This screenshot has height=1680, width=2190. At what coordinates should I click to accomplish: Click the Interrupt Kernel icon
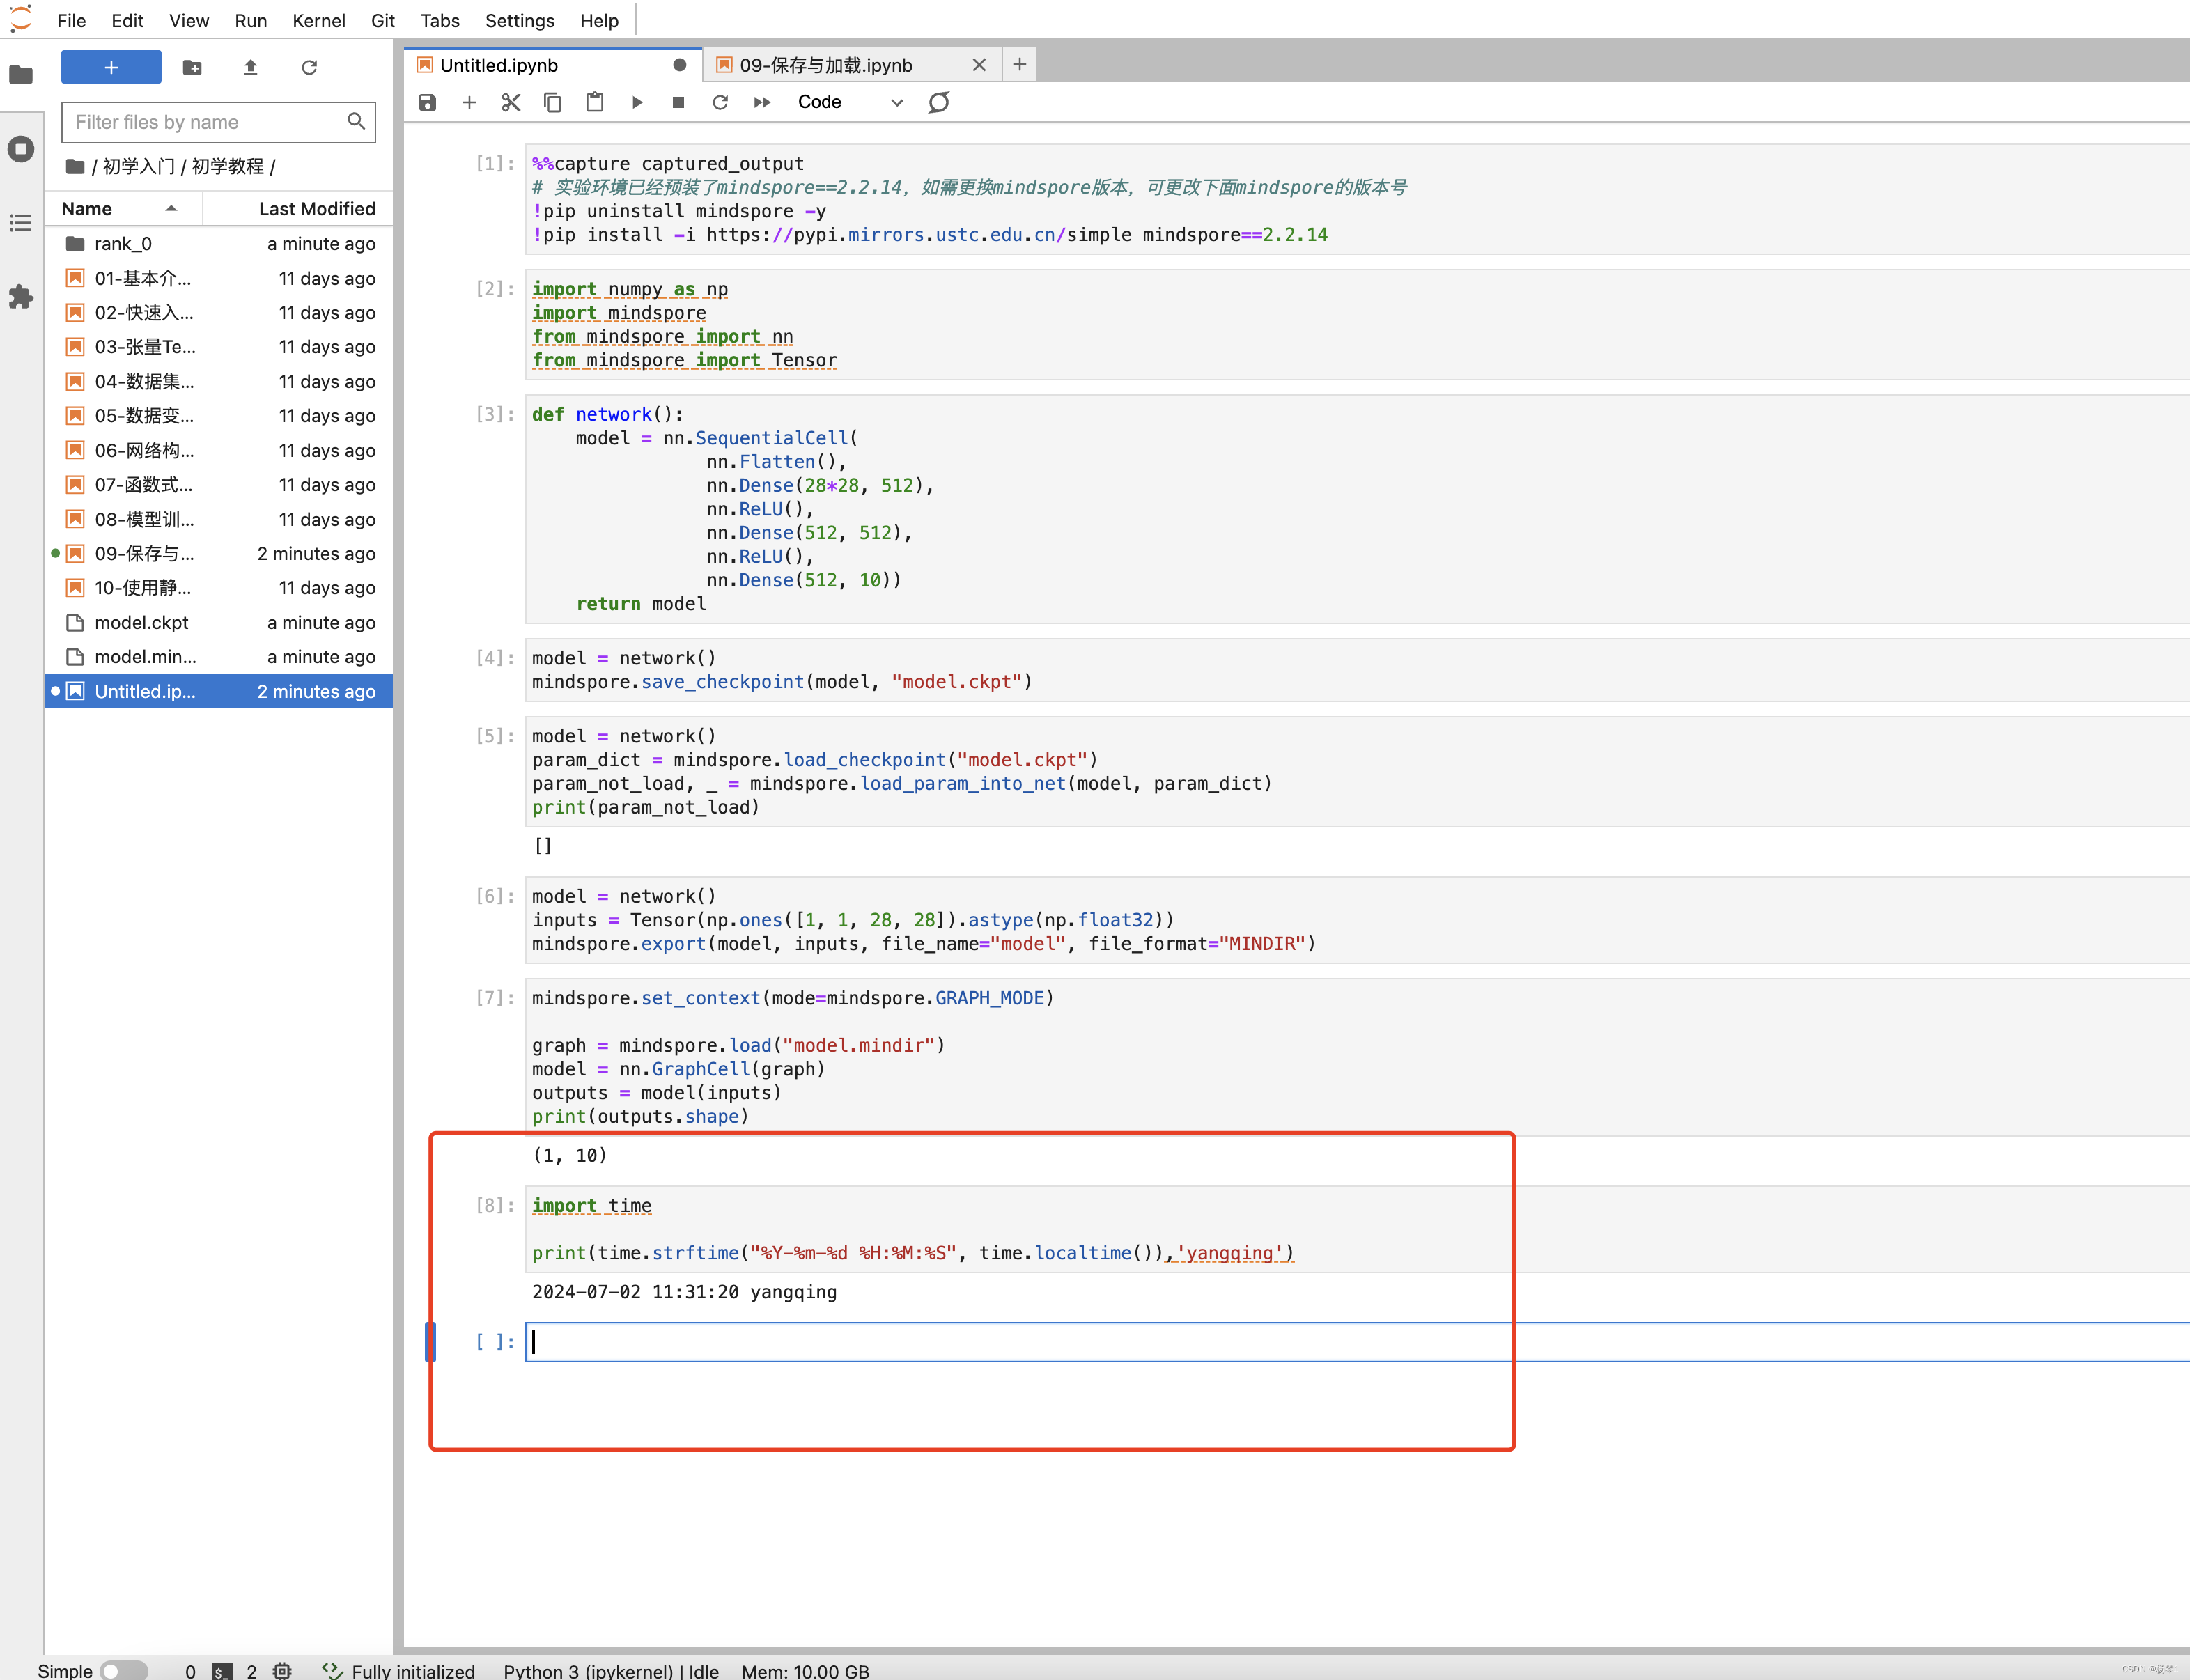tap(678, 100)
